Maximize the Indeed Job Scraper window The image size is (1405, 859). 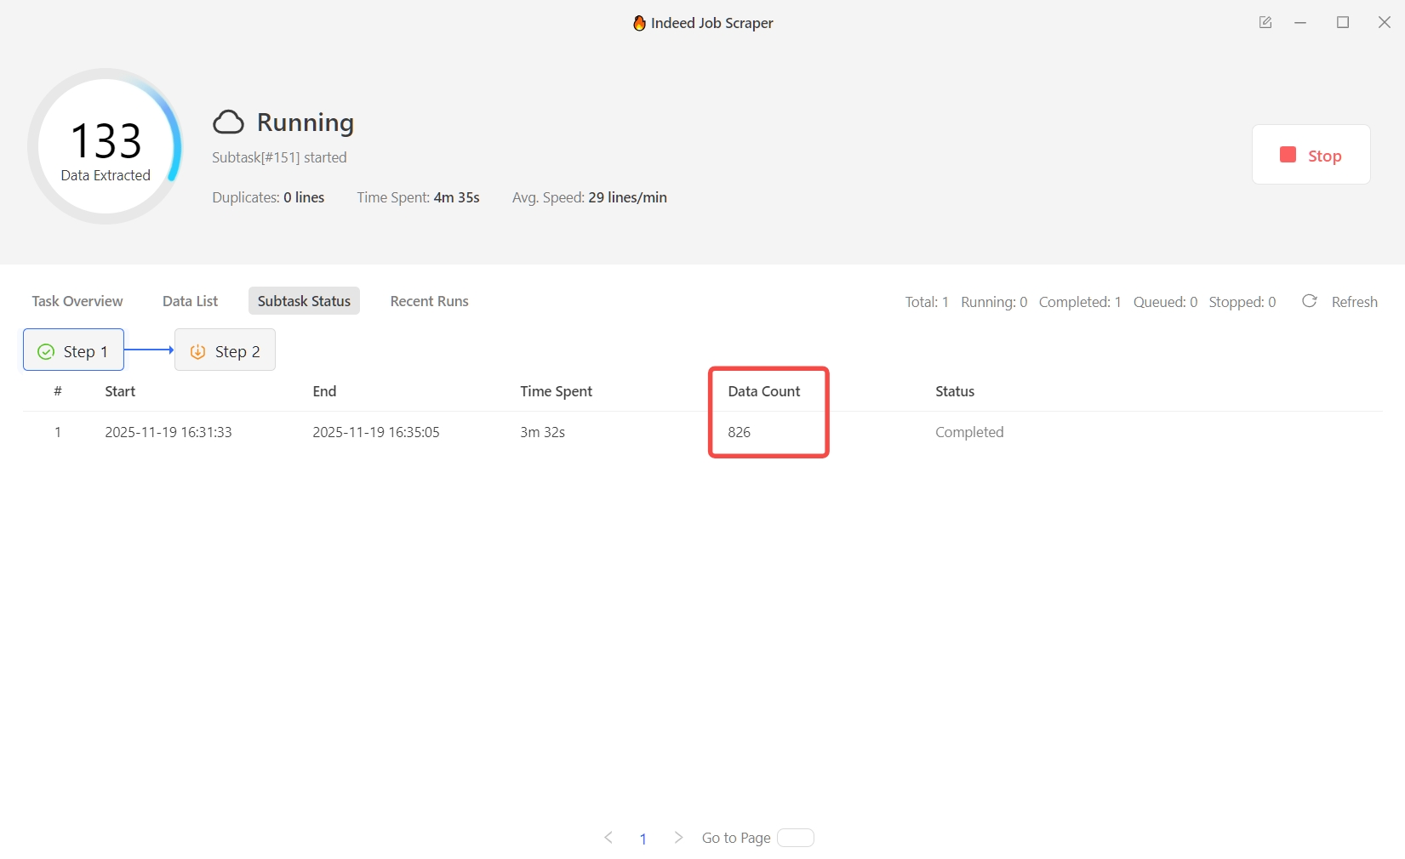[1343, 23]
